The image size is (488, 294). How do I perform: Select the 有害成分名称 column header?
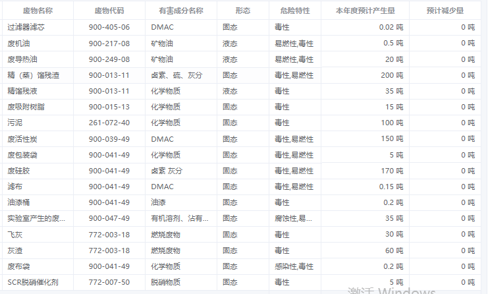coord(181,11)
